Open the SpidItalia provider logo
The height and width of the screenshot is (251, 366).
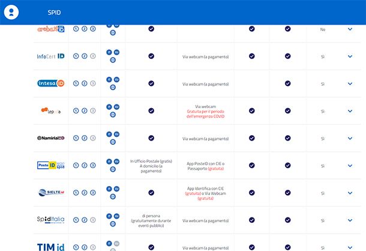click(x=50, y=220)
